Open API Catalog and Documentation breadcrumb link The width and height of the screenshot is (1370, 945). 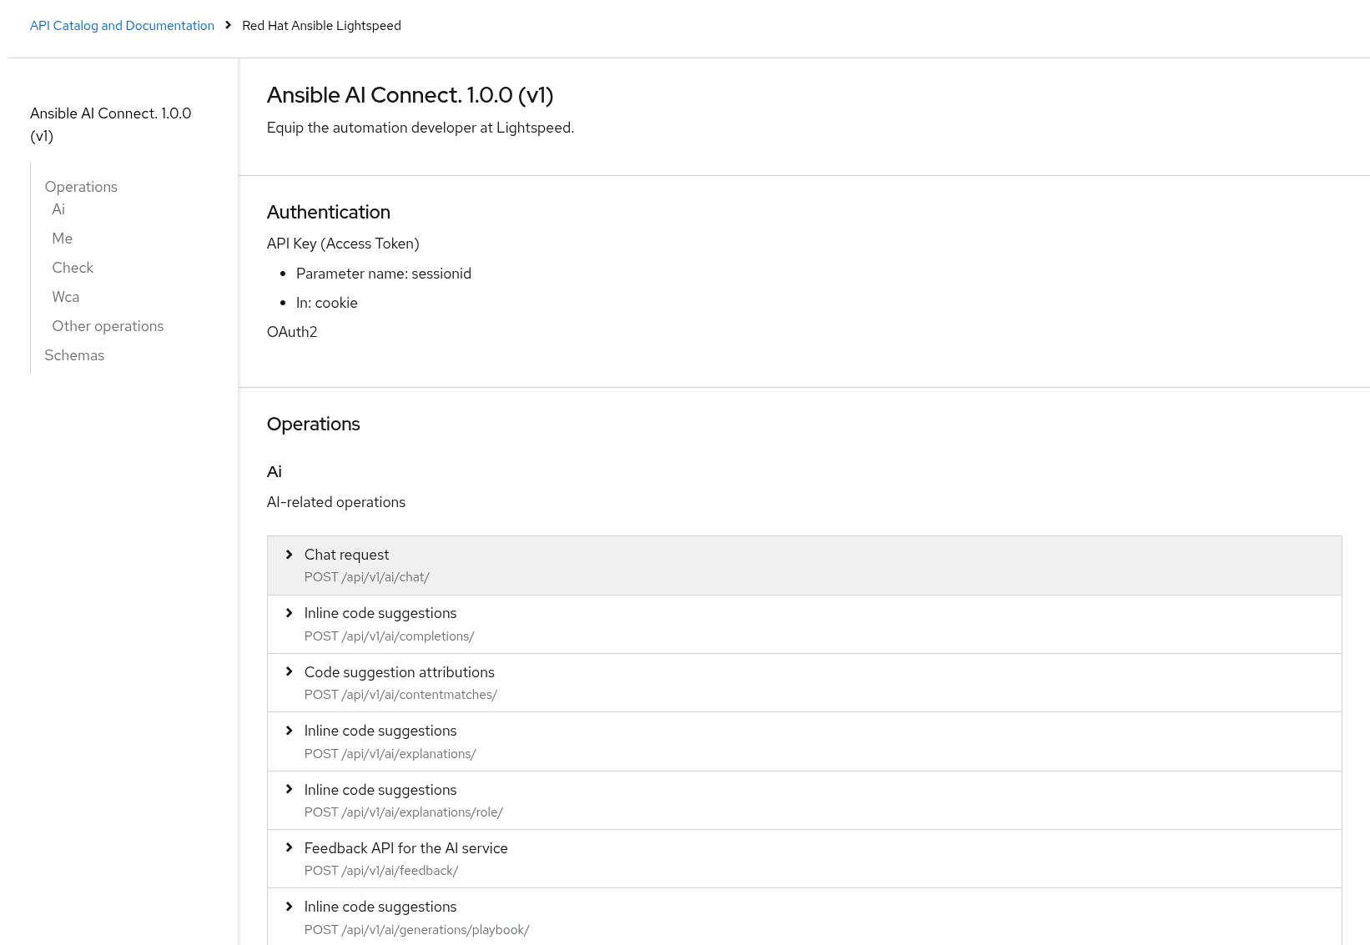(122, 26)
